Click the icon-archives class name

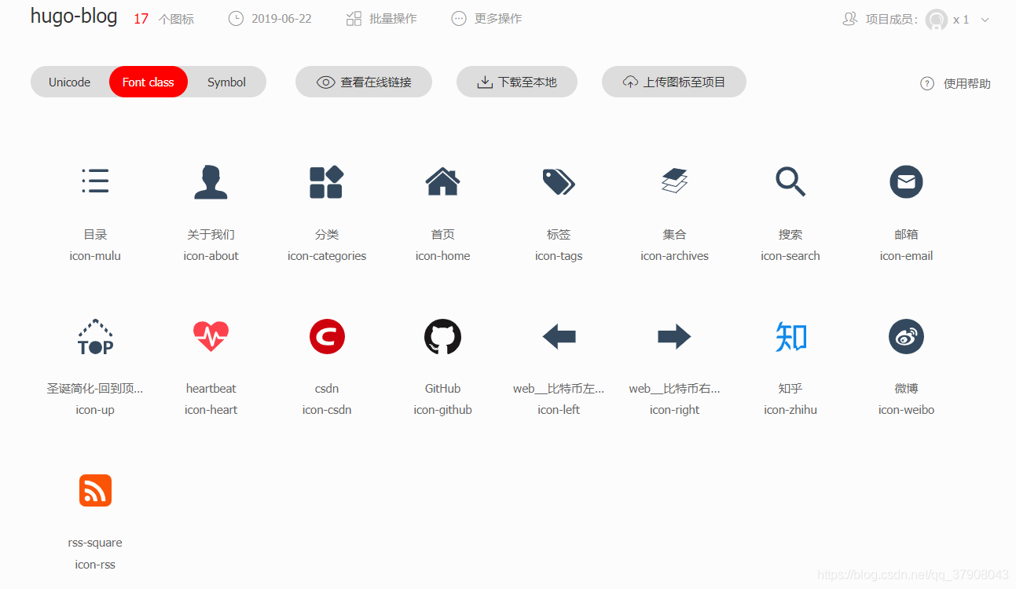pos(674,256)
